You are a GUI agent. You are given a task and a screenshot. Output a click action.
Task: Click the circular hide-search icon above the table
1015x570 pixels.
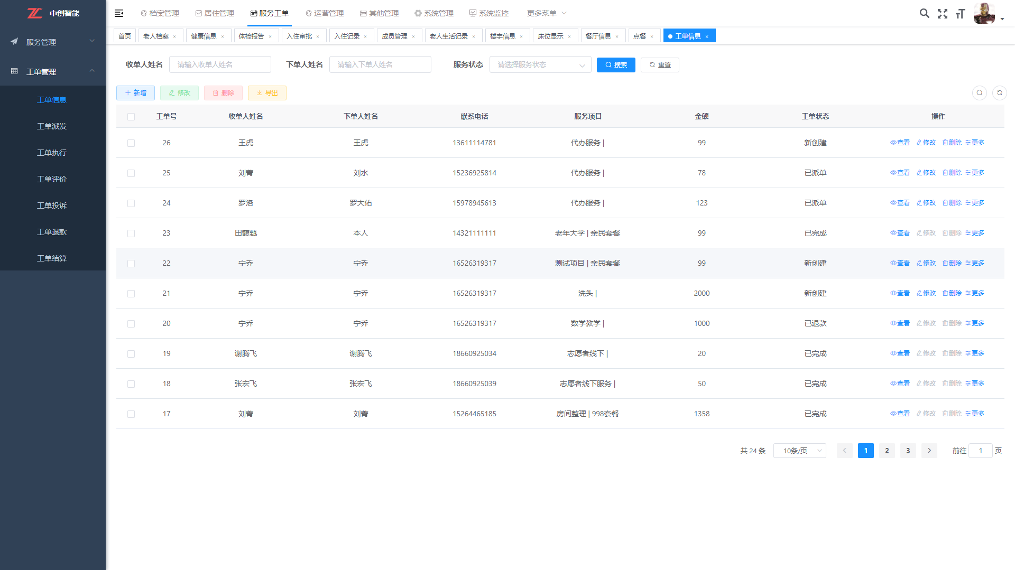coord(979,93)
